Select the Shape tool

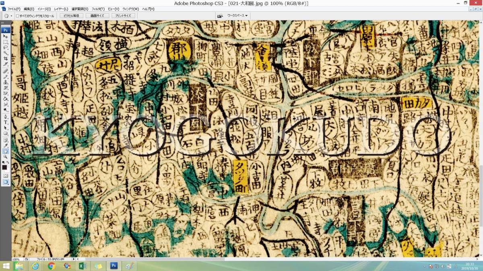[6, 134]
